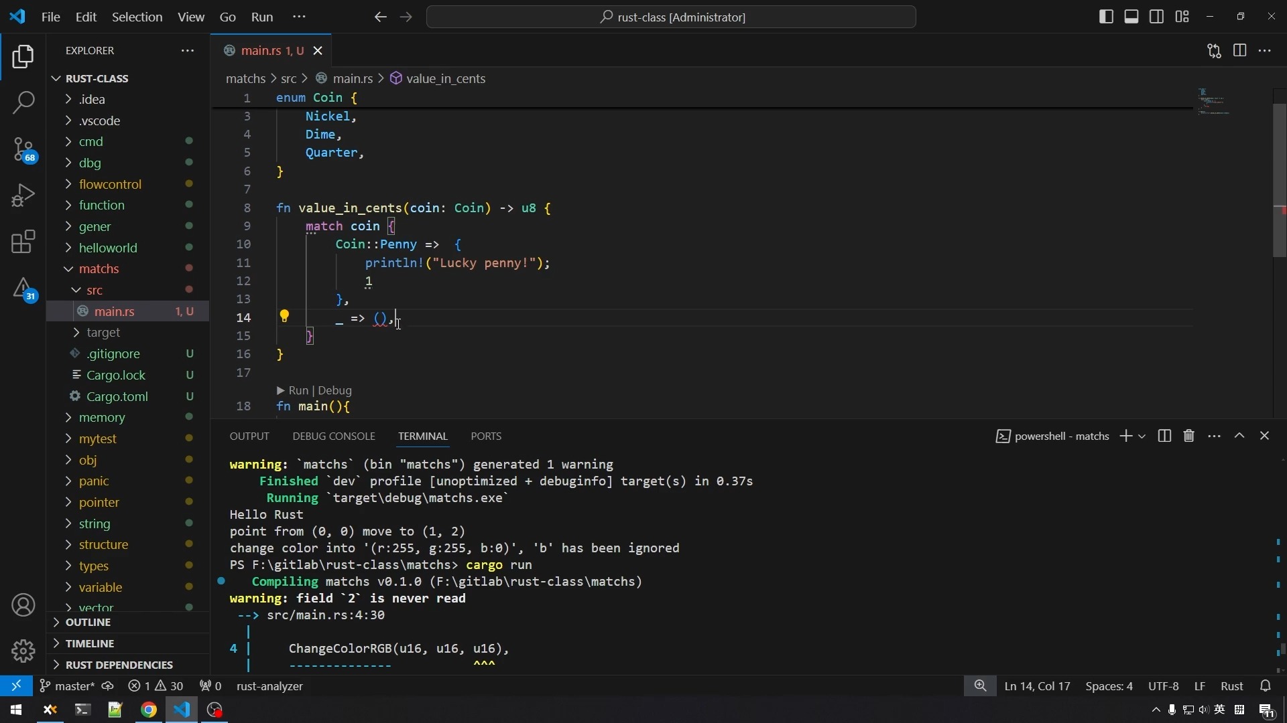The height and width of the screenshot is (723, 1287).
Task: Click rust-analyzer status bar item
Action: [270, 686]
